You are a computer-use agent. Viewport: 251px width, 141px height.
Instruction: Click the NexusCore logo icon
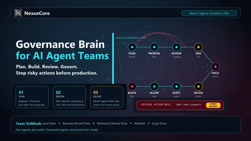coord(18,13)
